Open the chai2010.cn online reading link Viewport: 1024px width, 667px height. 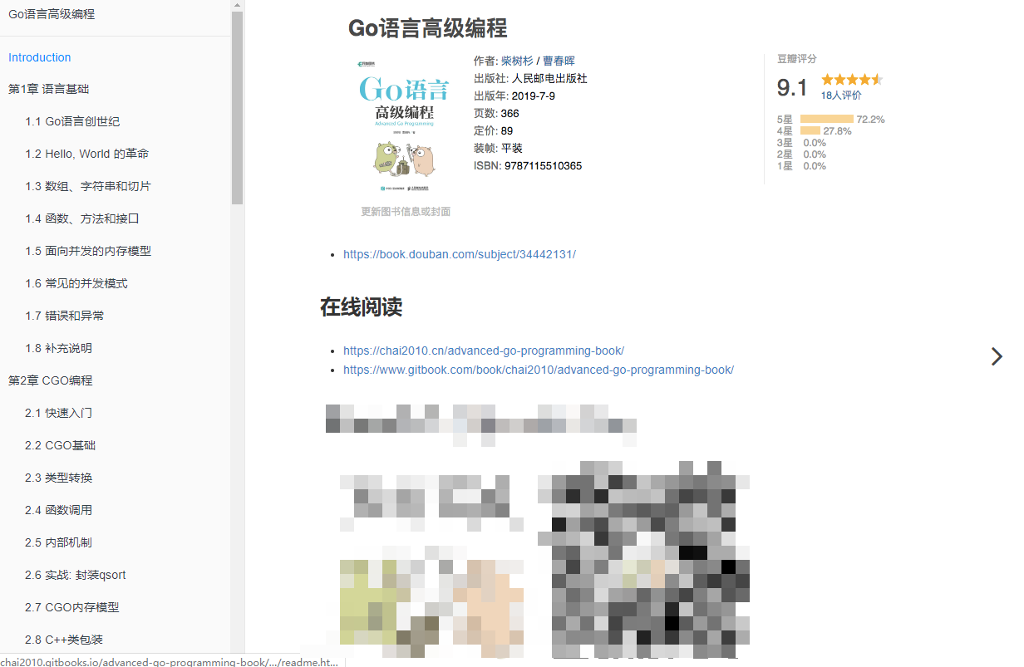click(x=484, y=351)
